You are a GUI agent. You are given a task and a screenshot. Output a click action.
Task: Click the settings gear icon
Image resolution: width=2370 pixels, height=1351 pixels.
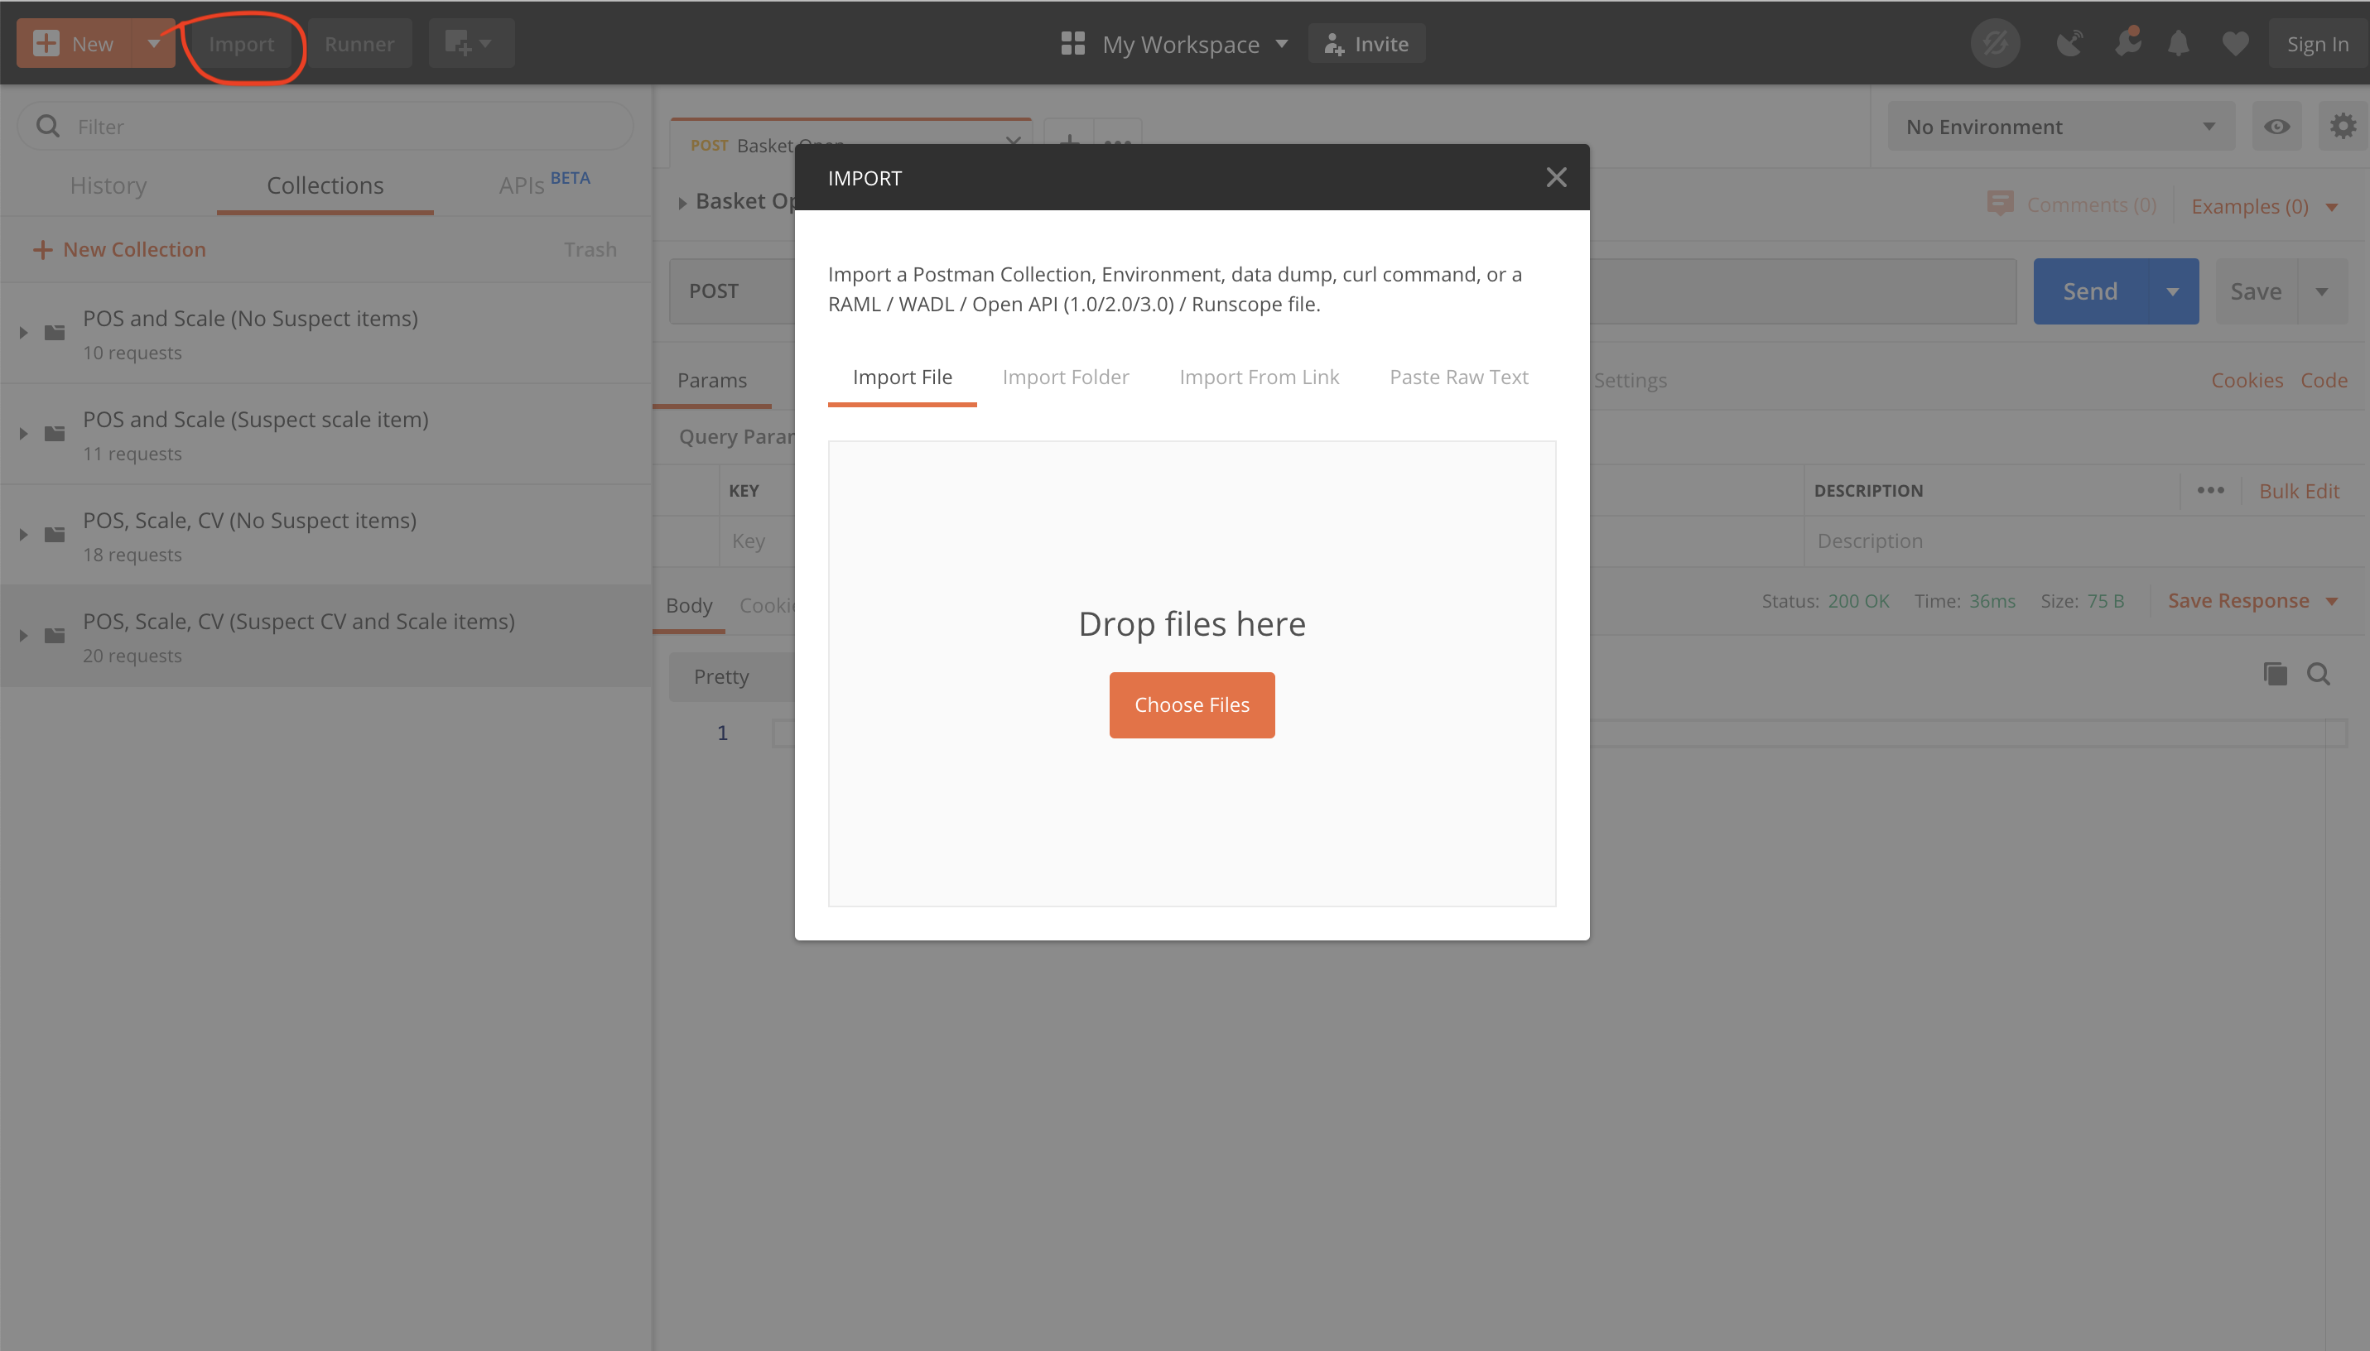[x=2344, y=125]
